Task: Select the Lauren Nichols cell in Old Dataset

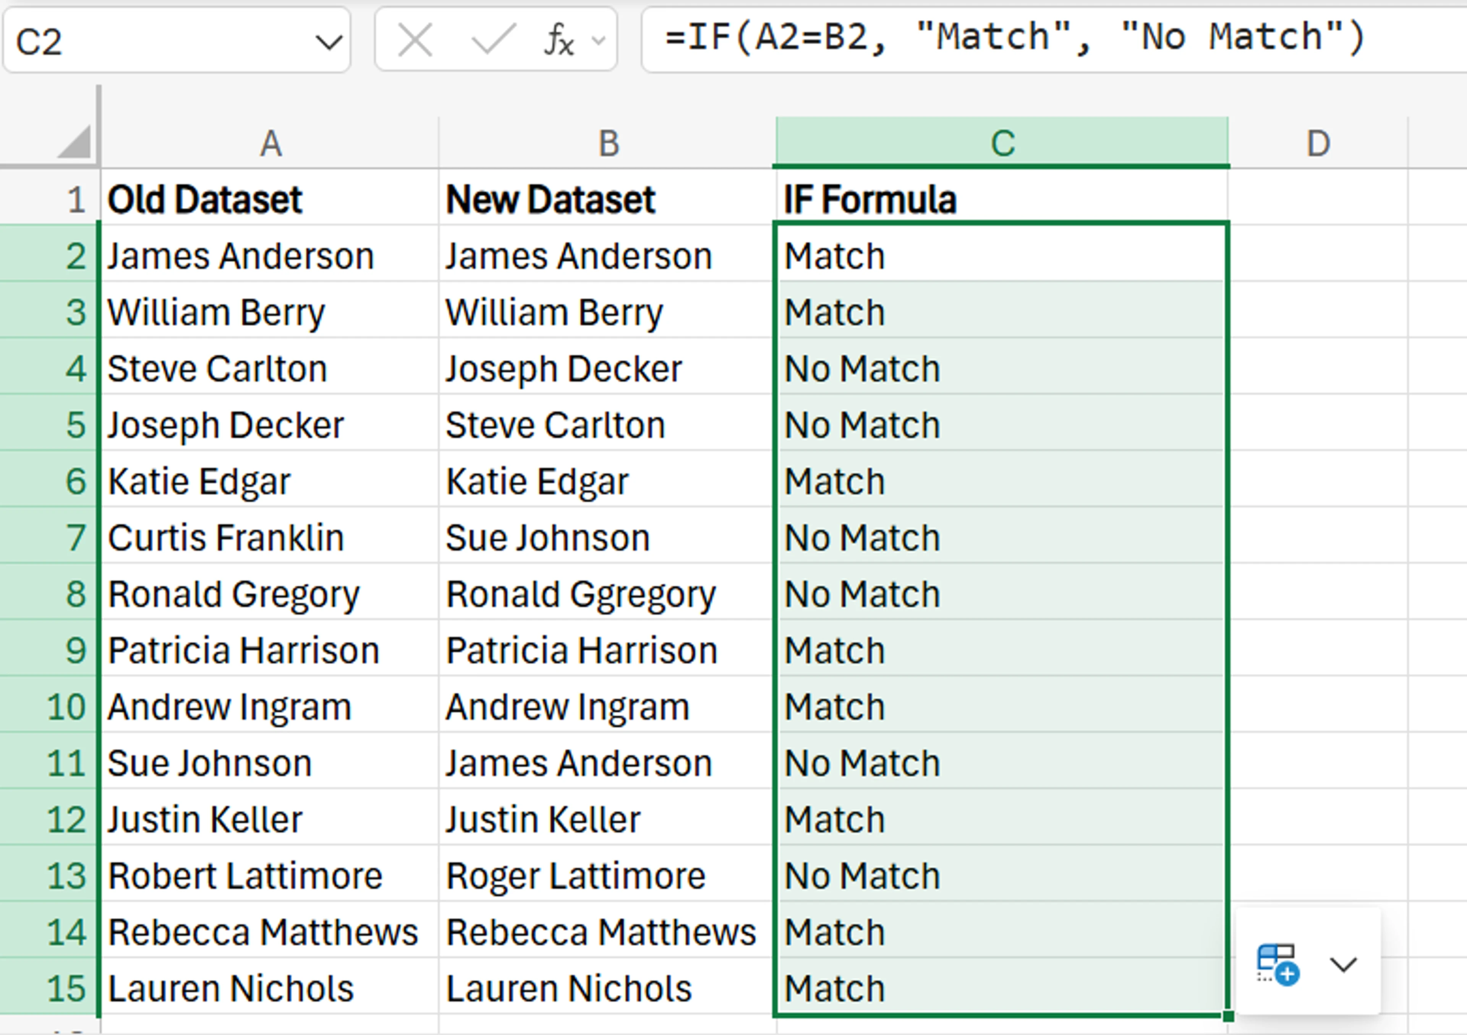Action: (x=268, y=987)
